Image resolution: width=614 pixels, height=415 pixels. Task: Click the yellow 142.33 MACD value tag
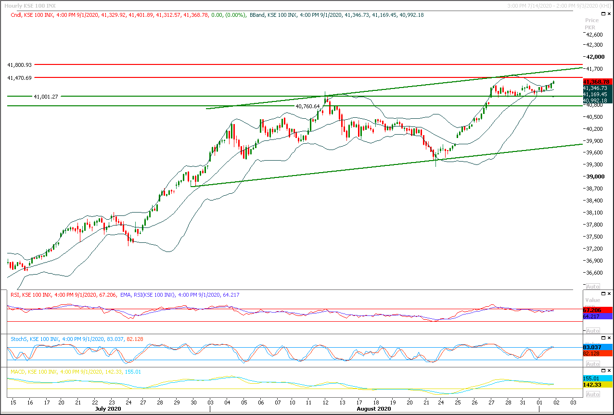(x=597, y=385)
